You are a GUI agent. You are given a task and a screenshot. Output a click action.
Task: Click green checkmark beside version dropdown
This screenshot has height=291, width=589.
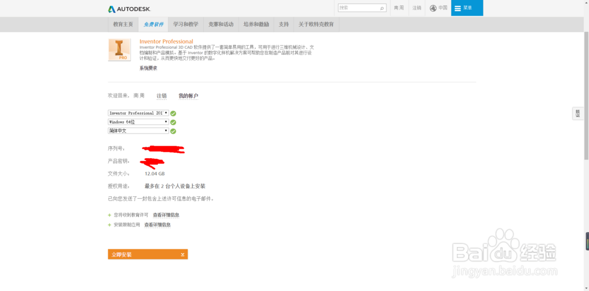pos(173,113)
